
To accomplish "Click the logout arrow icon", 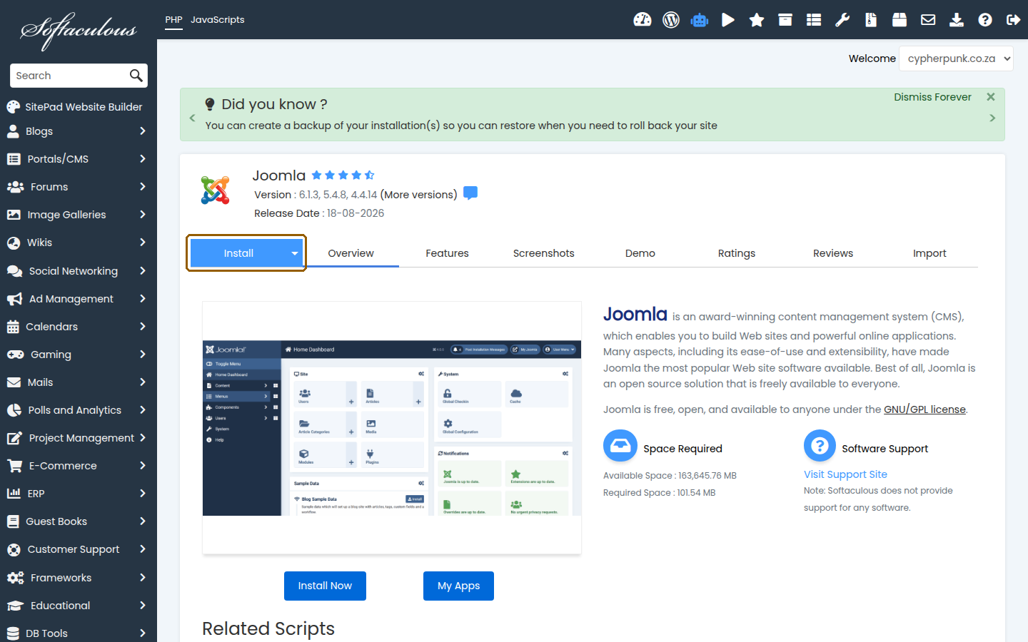I will click(1014, 20).
